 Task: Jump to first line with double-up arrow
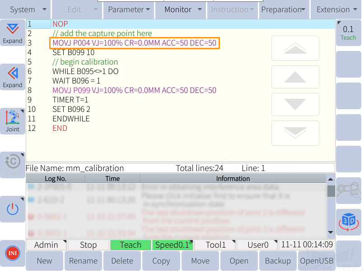pyautogui.click(x=295, y=48)
